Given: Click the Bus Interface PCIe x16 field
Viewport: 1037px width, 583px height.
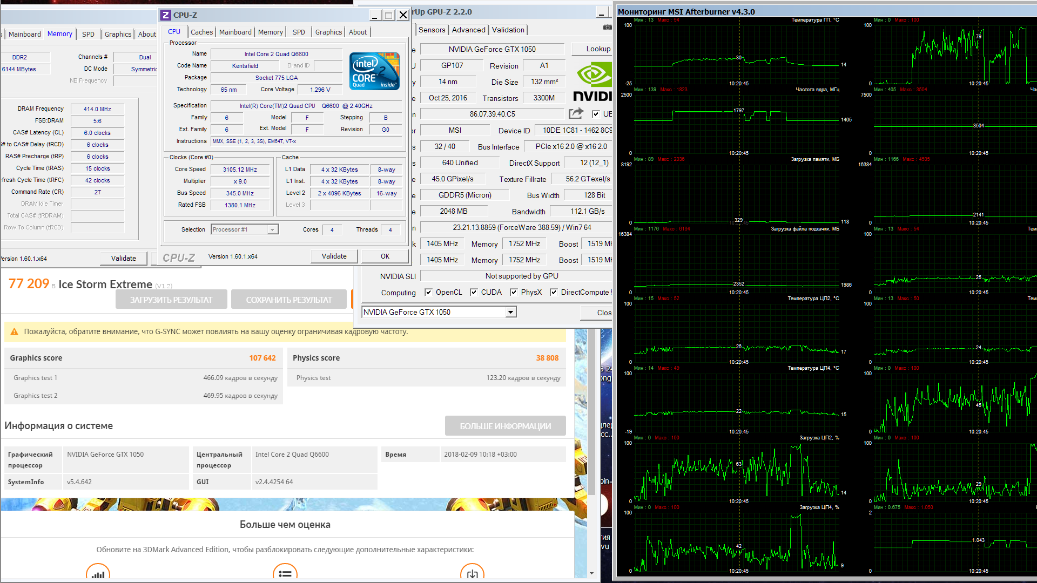Looking at the screenshot, I should (x=569, y=146).
